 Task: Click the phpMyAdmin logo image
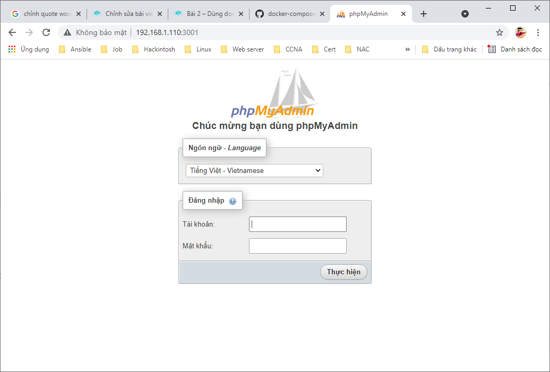[273, 94]
